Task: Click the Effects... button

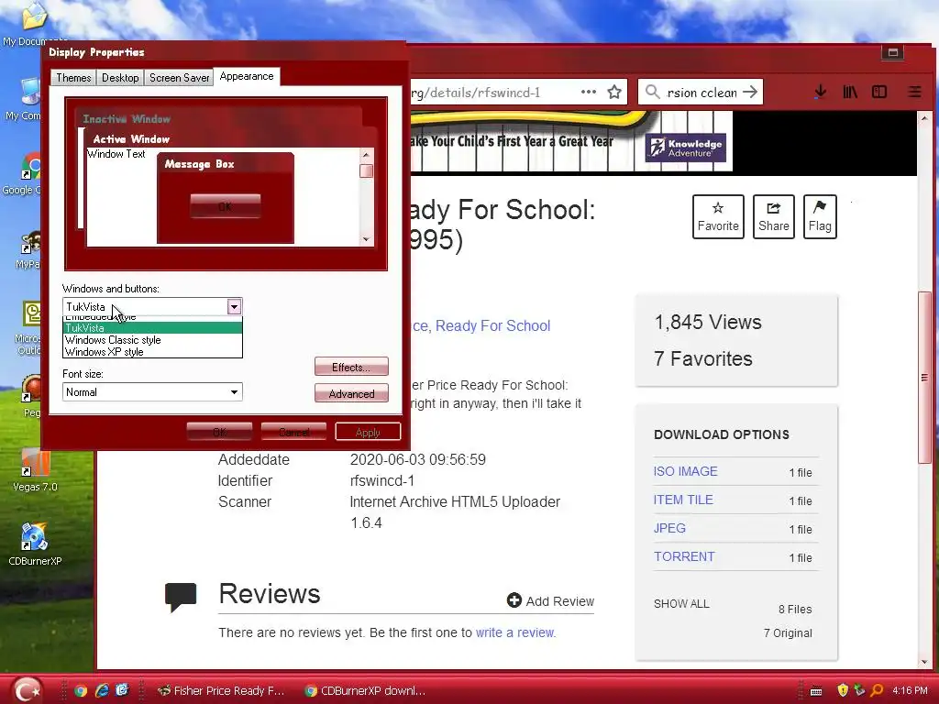Action: 351,367
